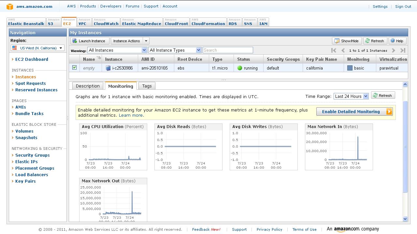The height and width of the screenshot is (234, 417).
Task: Open the S3 service tab
Action: 53,22
